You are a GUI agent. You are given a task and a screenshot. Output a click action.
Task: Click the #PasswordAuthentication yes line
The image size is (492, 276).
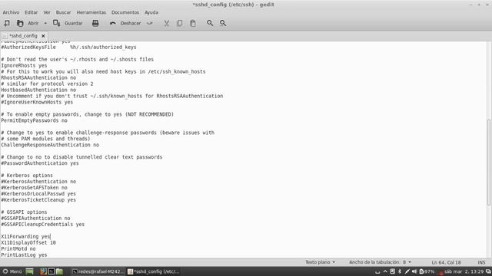pyautogui.click(x=40, y=163)
